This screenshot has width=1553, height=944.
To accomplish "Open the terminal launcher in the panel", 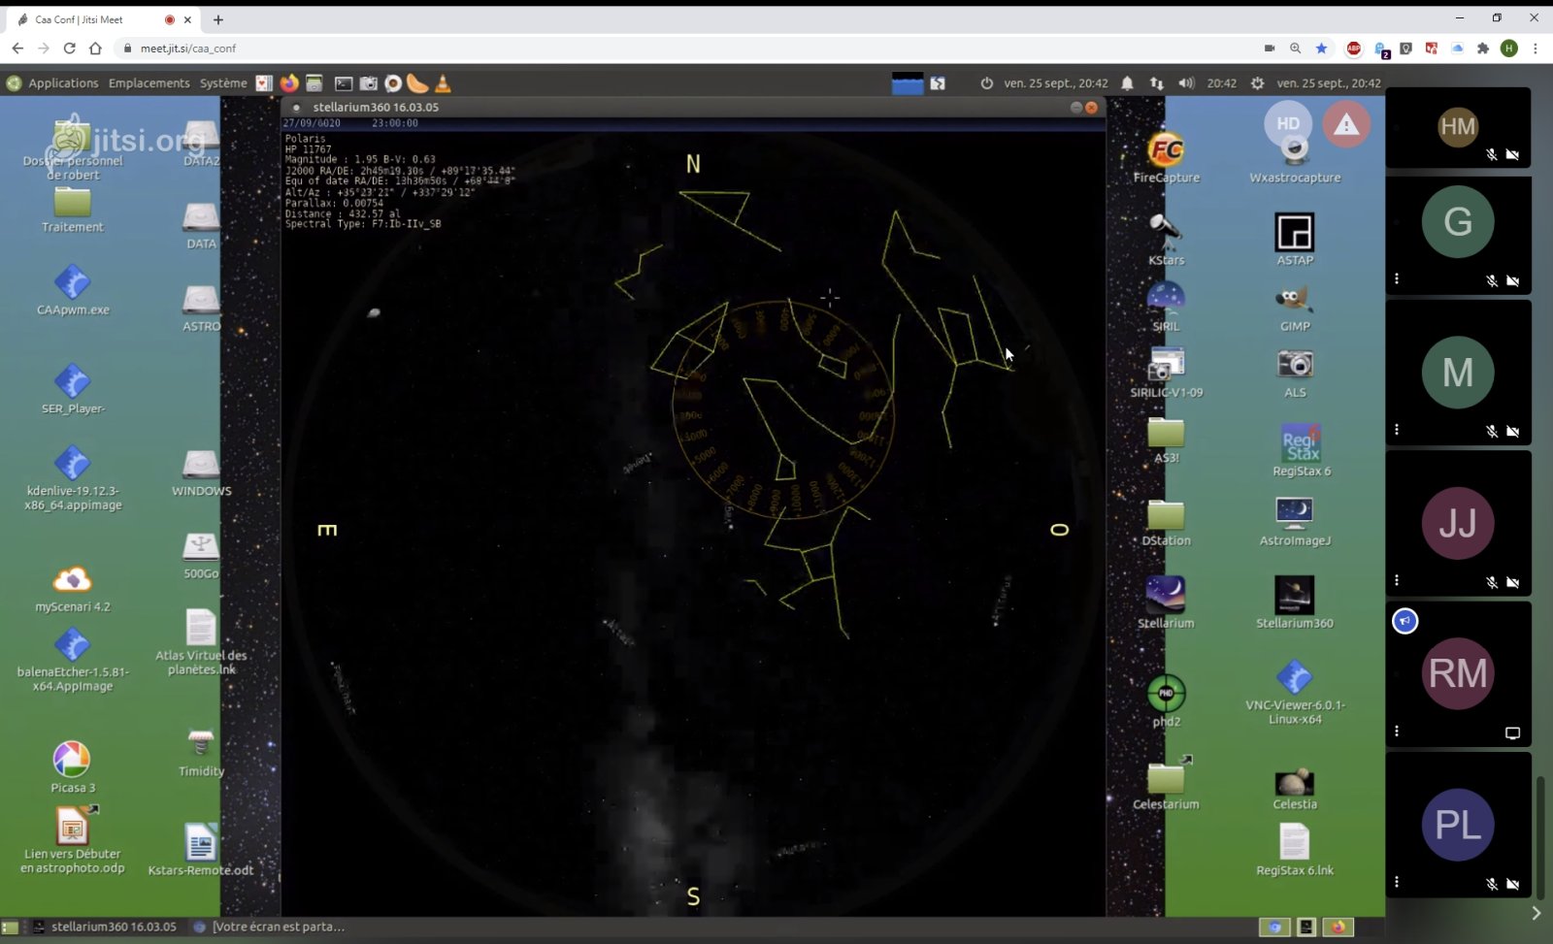I will (344, 83).
